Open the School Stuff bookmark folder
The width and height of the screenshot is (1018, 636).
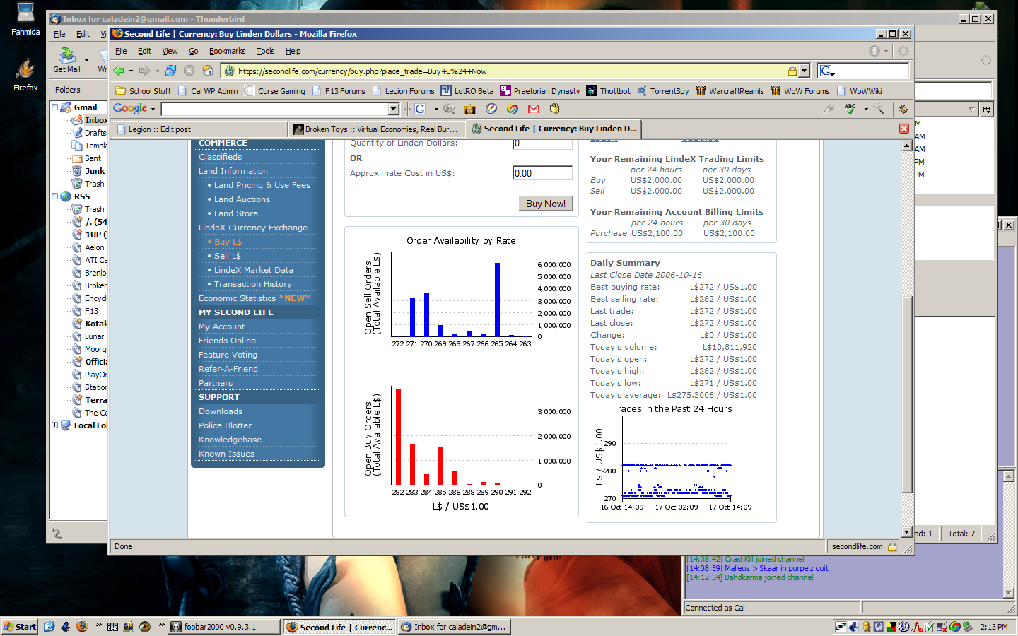tap(144, 91)
